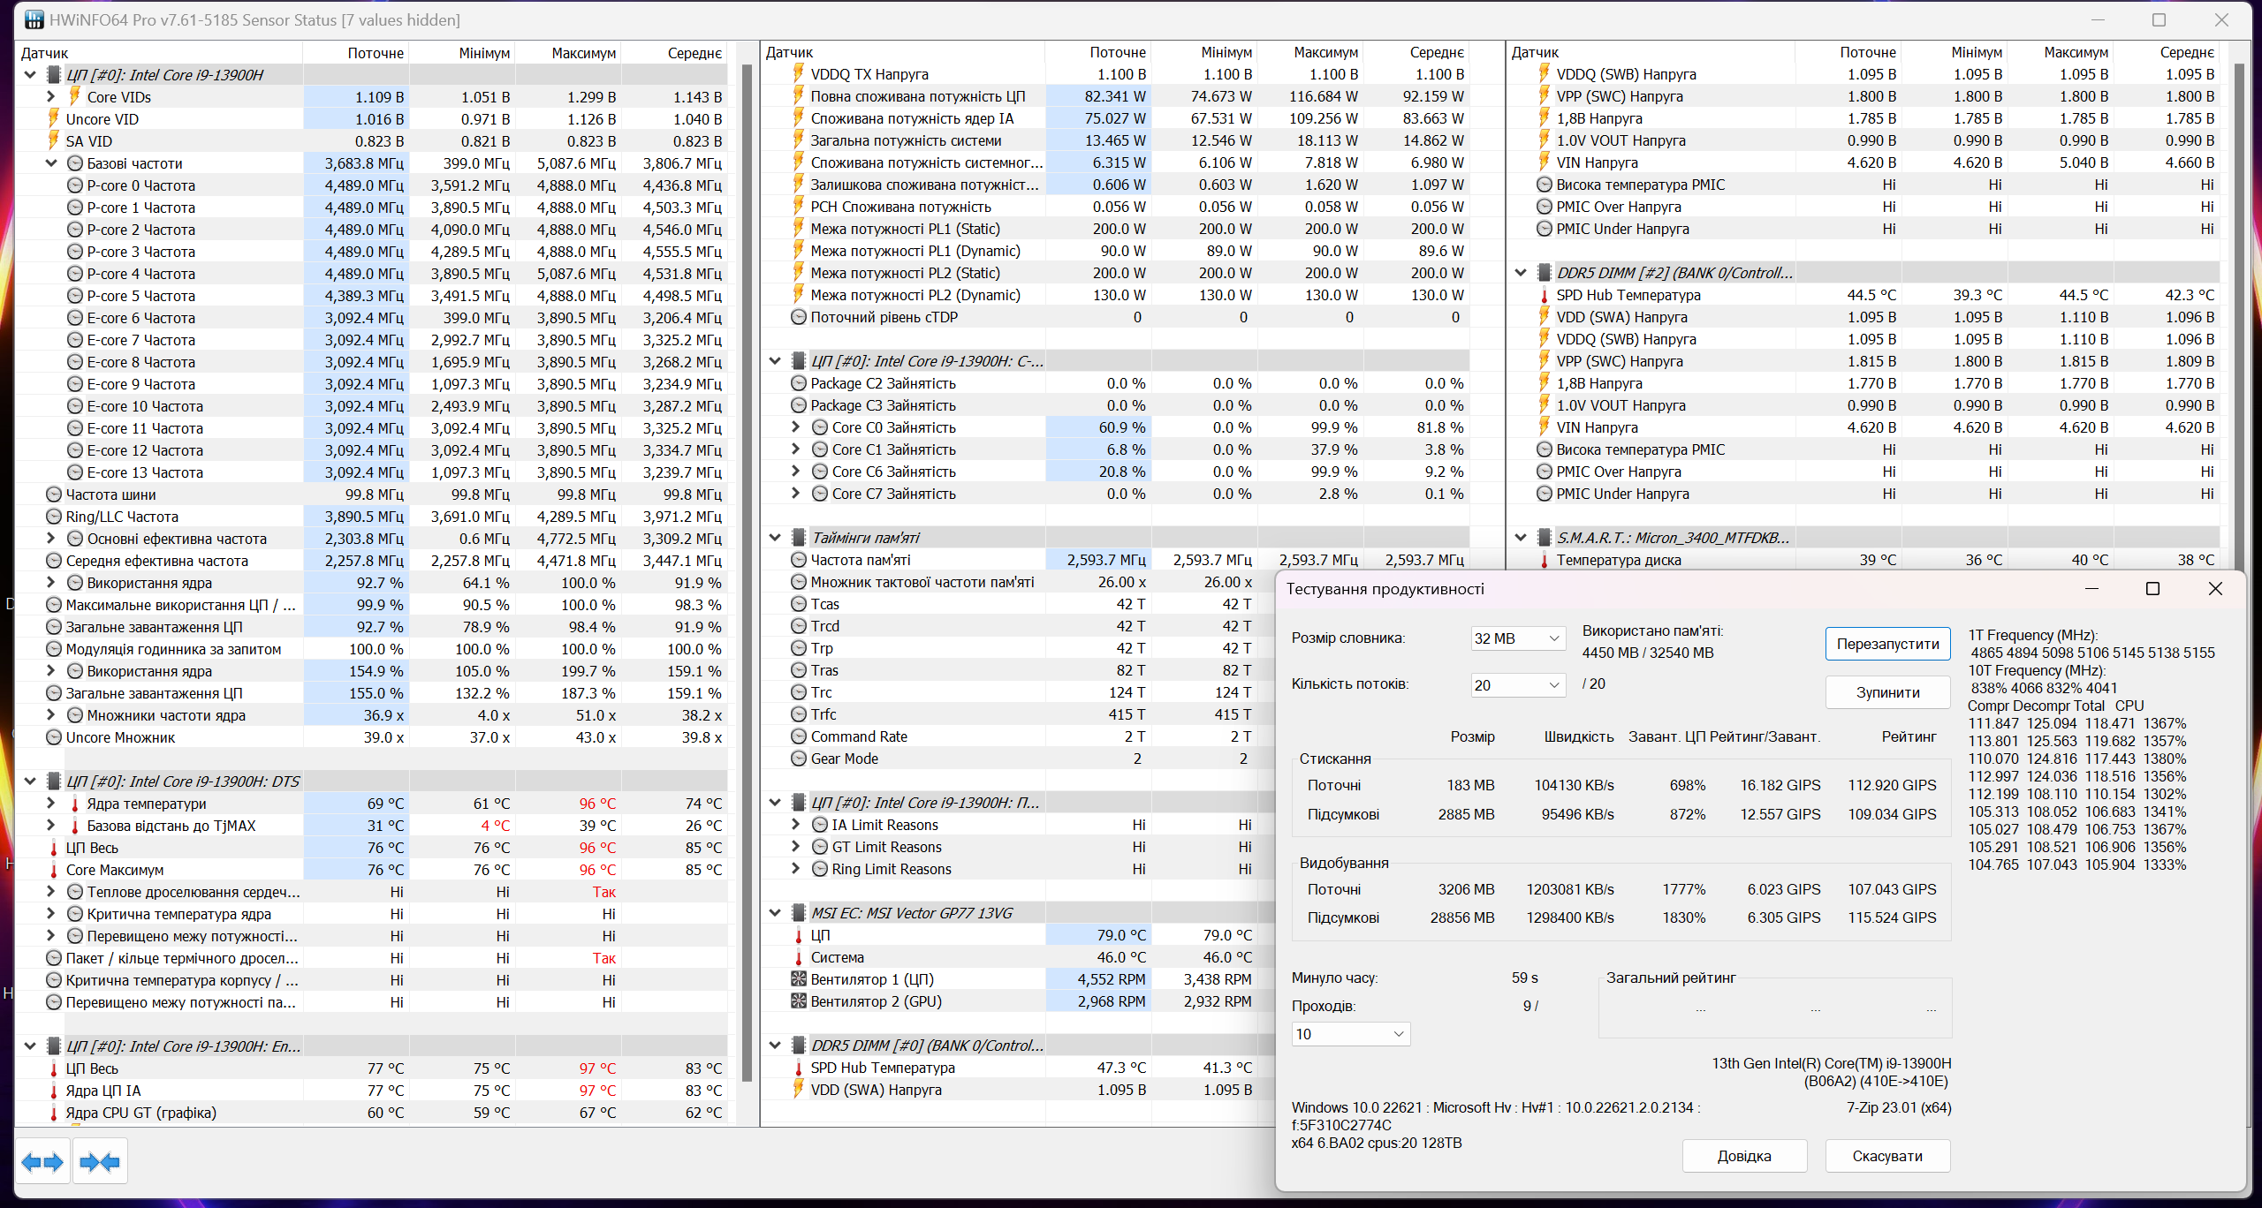Viewport: 2262px width, 1208px height.
Task: Click the lightning bolt icon beside Uncore VID
Action: (x=53, y=119)
